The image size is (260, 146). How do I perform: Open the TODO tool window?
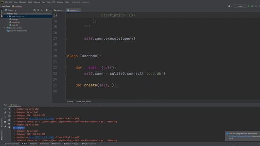[33, 144]
